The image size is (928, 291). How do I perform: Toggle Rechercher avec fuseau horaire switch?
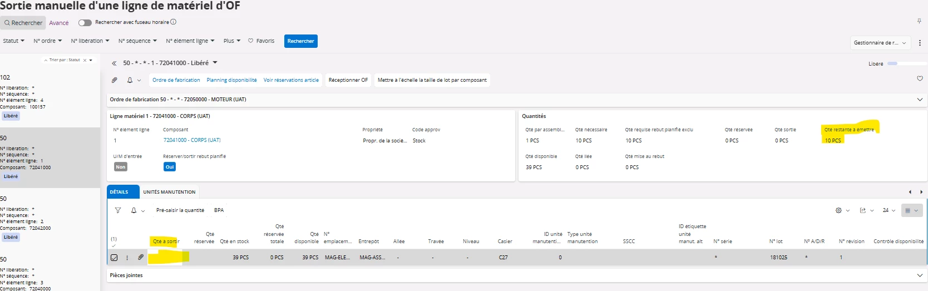pyautogui.click(x=85, y=23)
